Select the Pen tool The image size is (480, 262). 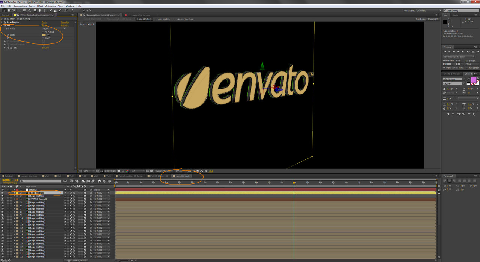point(40,10)
